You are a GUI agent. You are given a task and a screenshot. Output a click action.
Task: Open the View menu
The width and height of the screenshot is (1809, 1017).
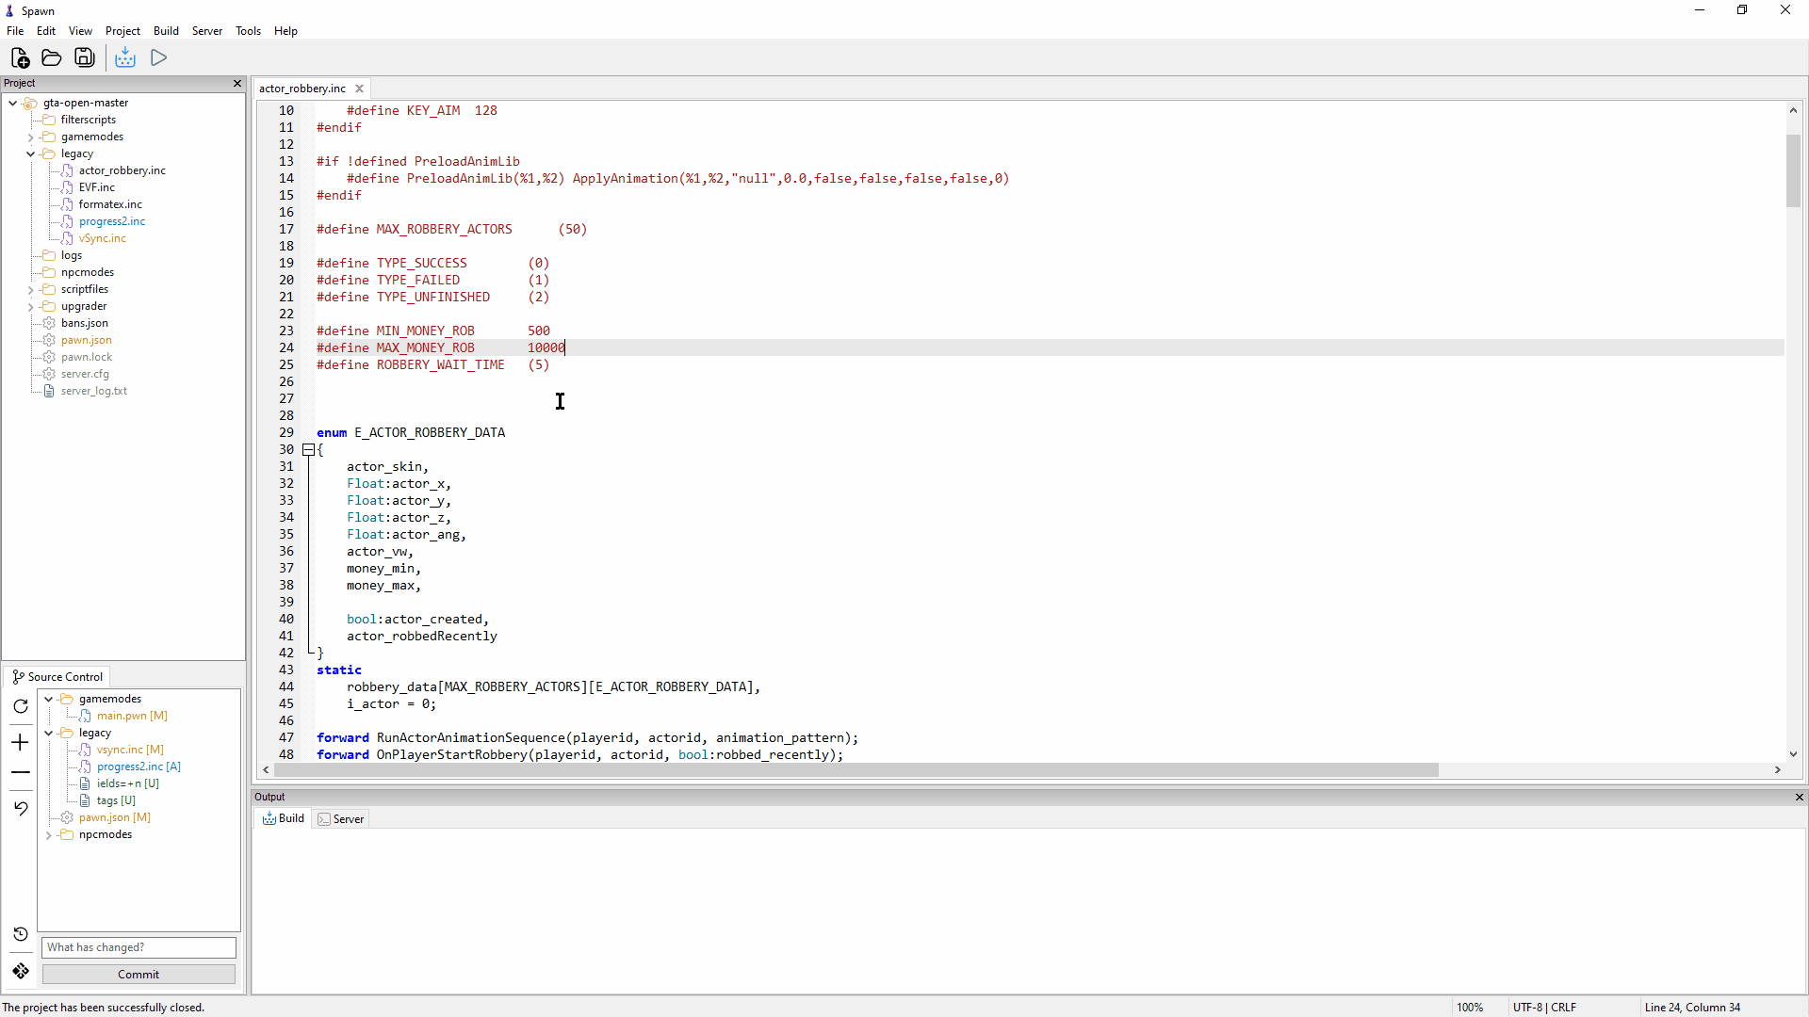(x=80, y=31)
